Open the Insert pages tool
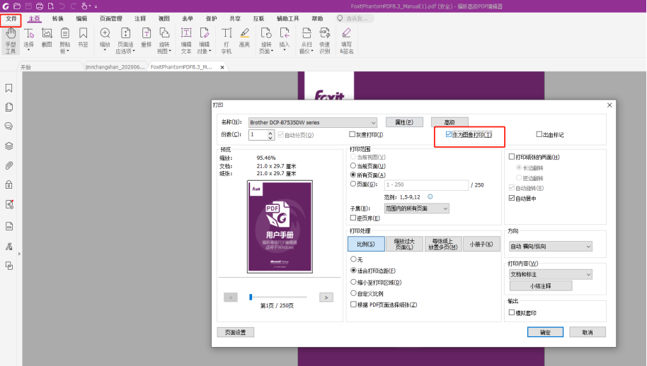The image size is (647, 366). coord(285,40)
